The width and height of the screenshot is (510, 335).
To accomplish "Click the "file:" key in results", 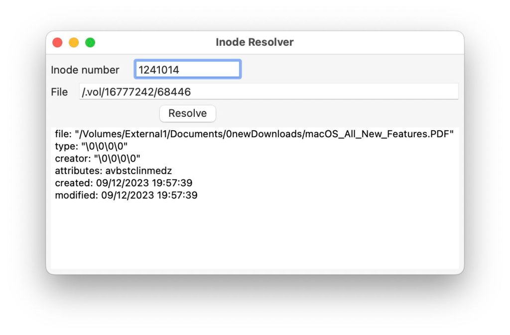I will pos(63,135).
